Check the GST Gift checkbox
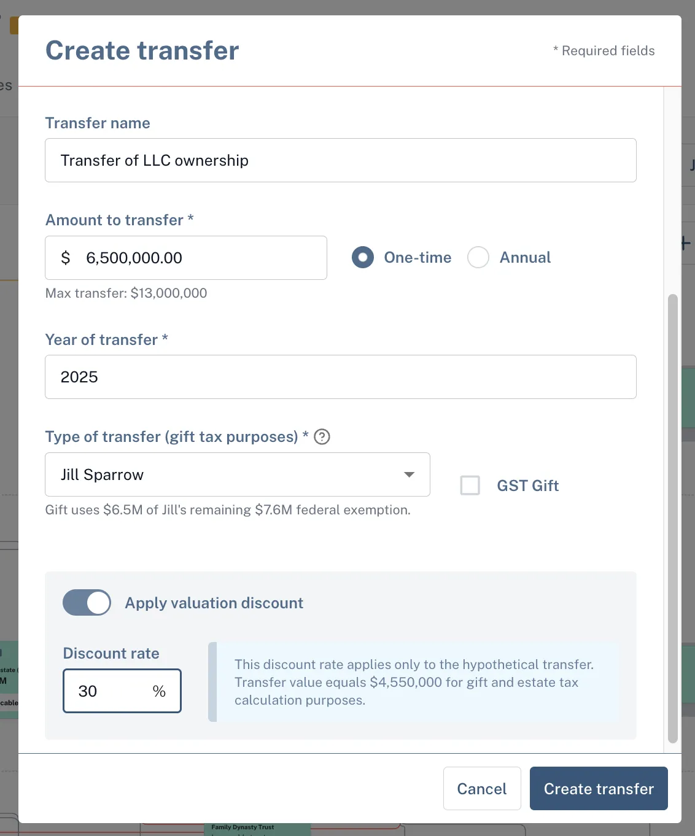 tap(470, 486)
